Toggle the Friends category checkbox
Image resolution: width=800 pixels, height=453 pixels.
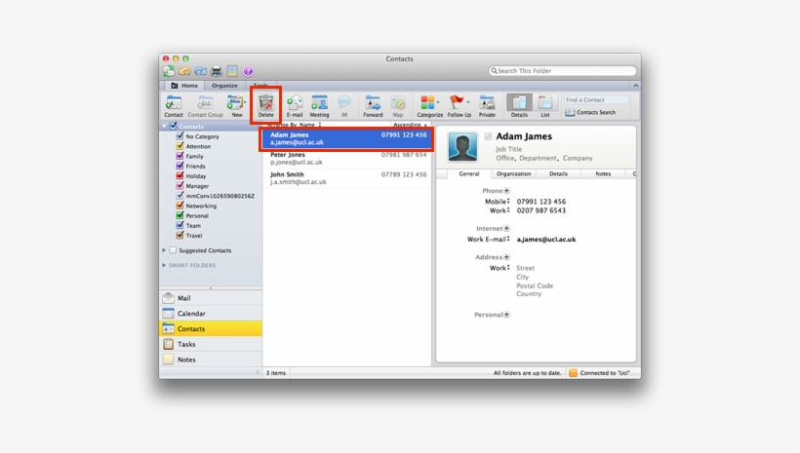[x=180, y=166]
